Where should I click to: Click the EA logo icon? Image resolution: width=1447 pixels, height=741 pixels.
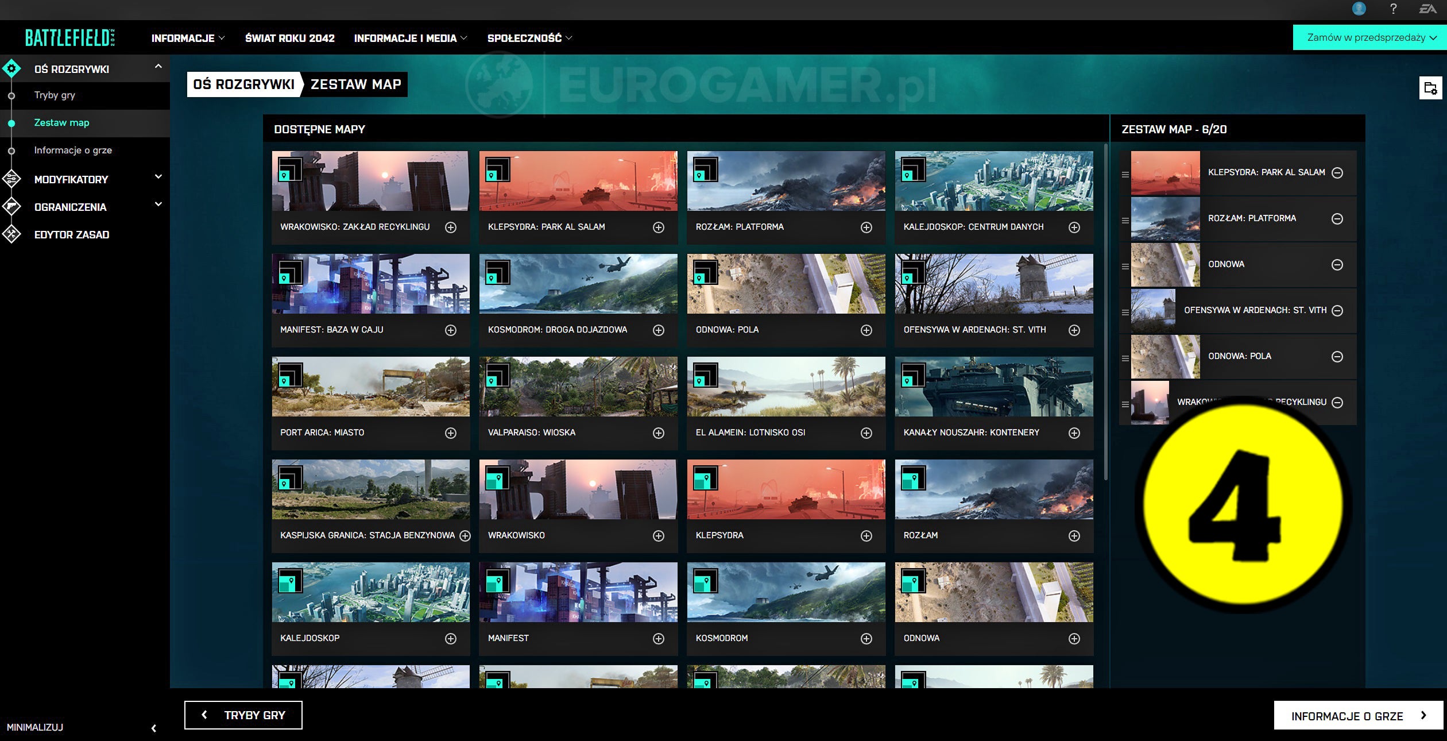[1428, 9]
